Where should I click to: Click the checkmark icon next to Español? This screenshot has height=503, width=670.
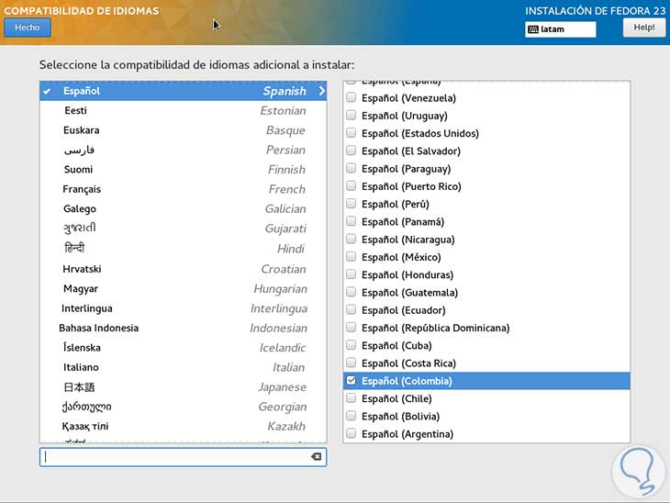47,91
